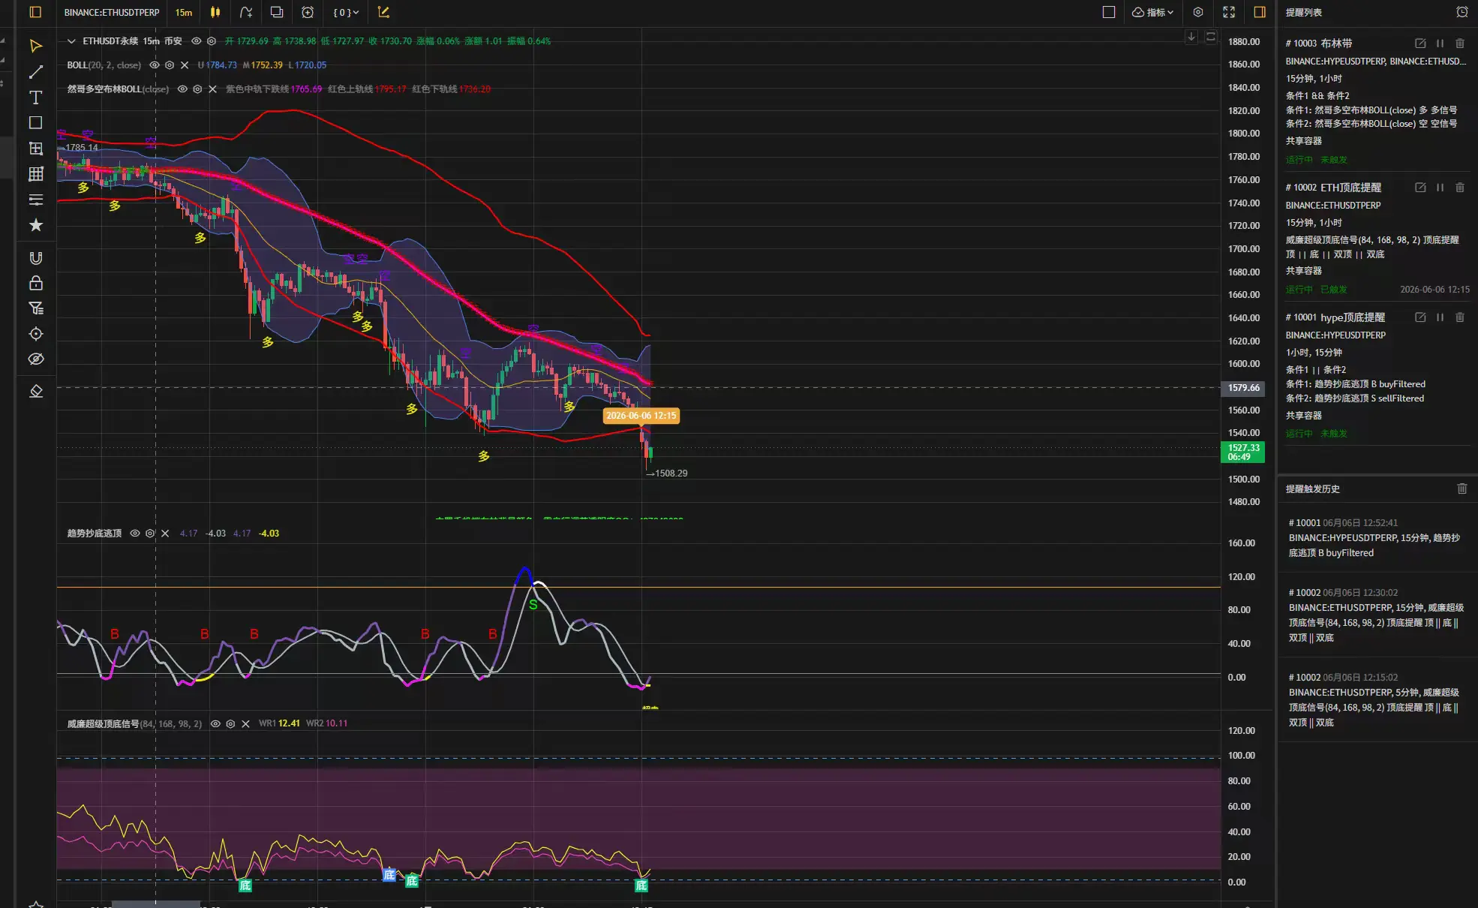
Task: Hide the 趋势抄底逃顶 indicator
Action: [135, 534]
